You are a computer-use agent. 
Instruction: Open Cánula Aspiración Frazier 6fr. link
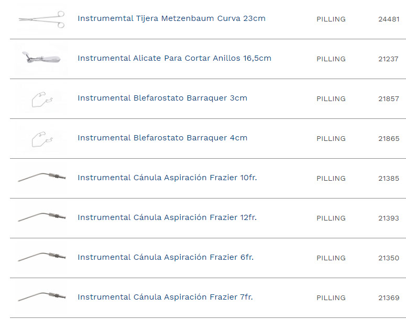[166, 257]
